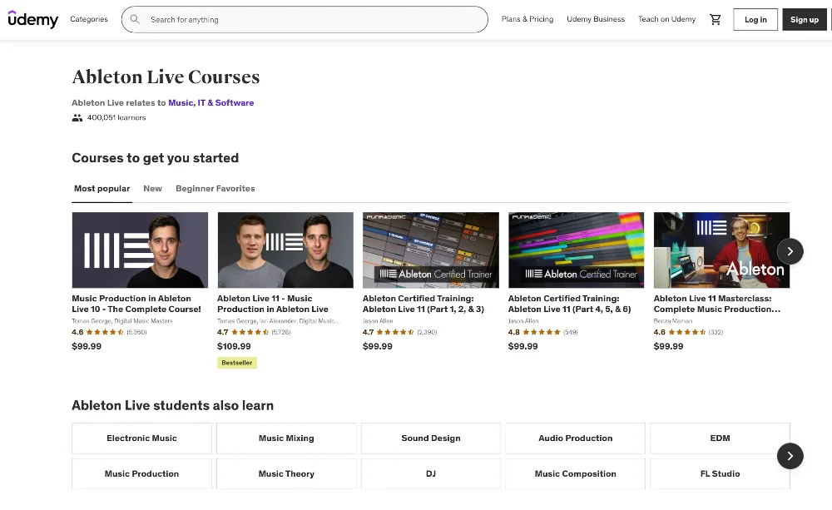832x510 pixels.
Task: Open the Music Production topic
Action: (141, 473)
